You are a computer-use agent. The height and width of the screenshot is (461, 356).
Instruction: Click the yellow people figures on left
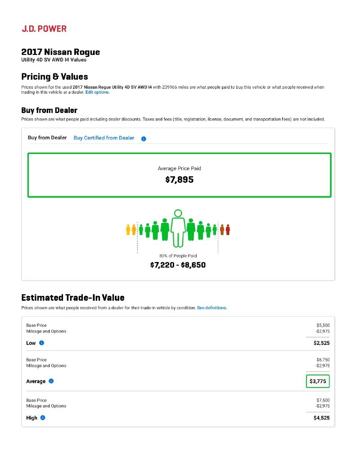tap(131, 230)
